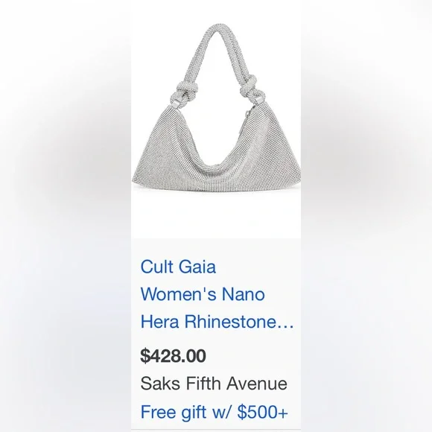Click the word "Nano" in the title
This screenshot has height=432, width=432.
pyautogui.click(x=244, y=294)
